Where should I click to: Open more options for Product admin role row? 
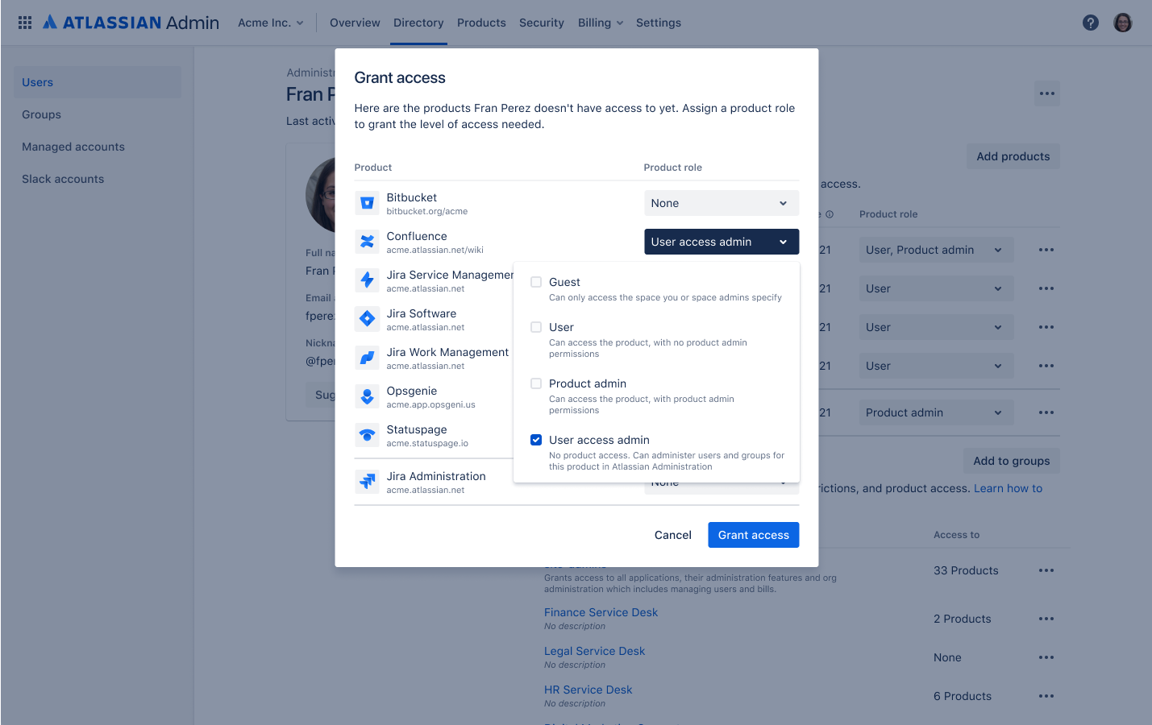point(1046,412)
